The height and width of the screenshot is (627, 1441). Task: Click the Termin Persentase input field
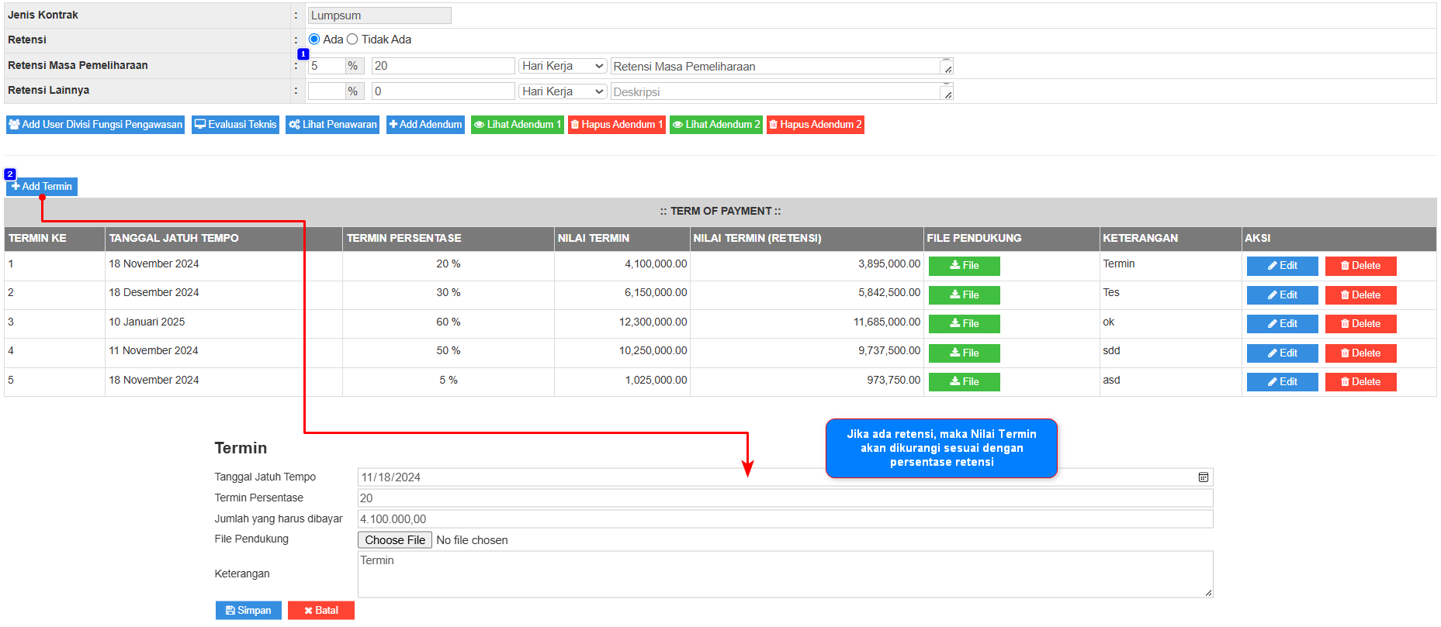tap(784, 498)
